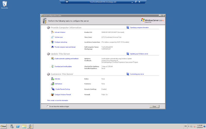Click the Close button in the dialog
206x129 pixels.
pos(154,106)
